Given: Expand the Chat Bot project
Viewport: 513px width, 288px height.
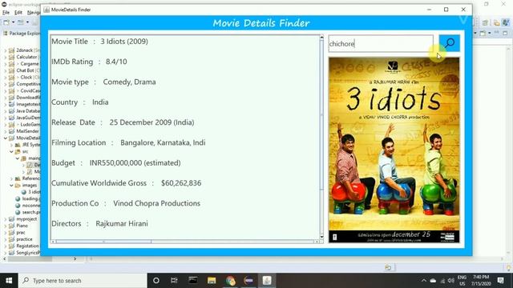Looking at the screenshot, I should pos(6,70).
